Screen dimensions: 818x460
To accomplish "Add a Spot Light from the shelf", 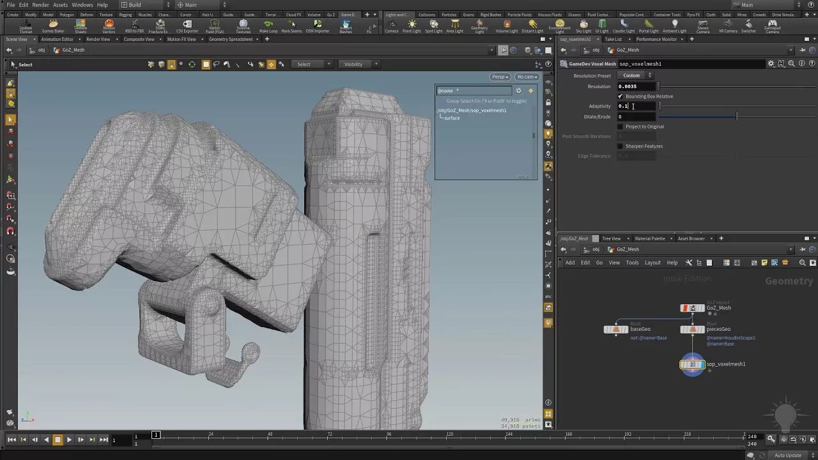I will point(433,26).
